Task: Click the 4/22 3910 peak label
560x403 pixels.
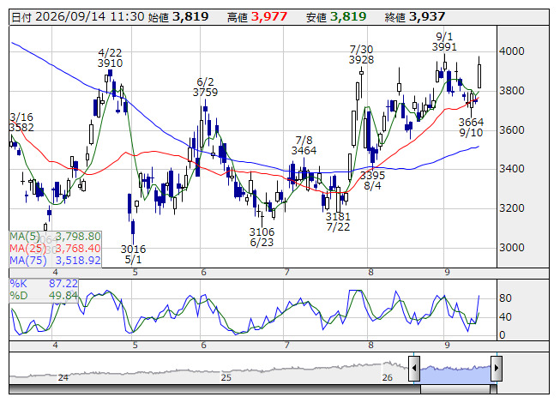Action: coord(110,57)
